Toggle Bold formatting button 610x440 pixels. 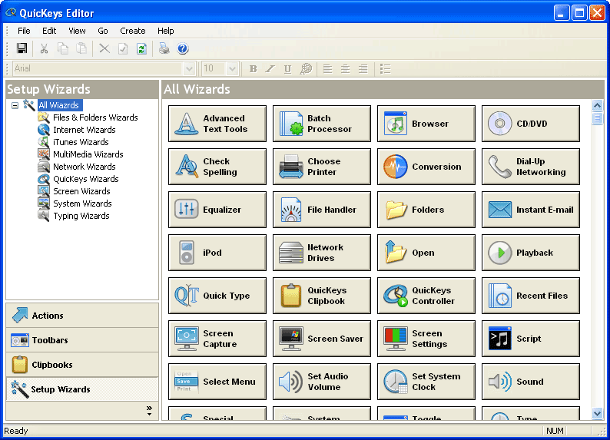pyautogui.click(x=254, y=69)
